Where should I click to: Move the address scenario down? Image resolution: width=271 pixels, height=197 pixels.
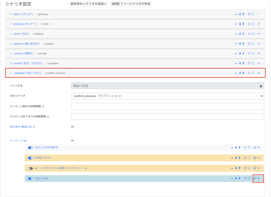(240, 44)
